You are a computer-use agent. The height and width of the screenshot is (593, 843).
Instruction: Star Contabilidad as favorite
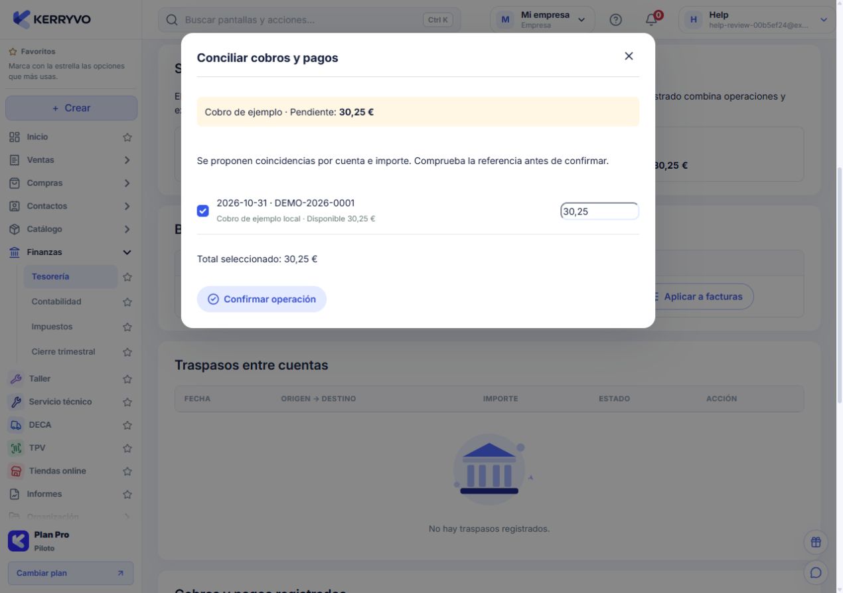click(x=127, y=302)
